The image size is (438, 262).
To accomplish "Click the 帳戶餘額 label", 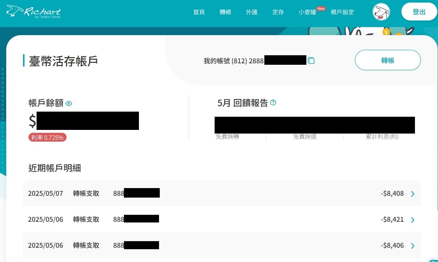I will coord(46,103).
